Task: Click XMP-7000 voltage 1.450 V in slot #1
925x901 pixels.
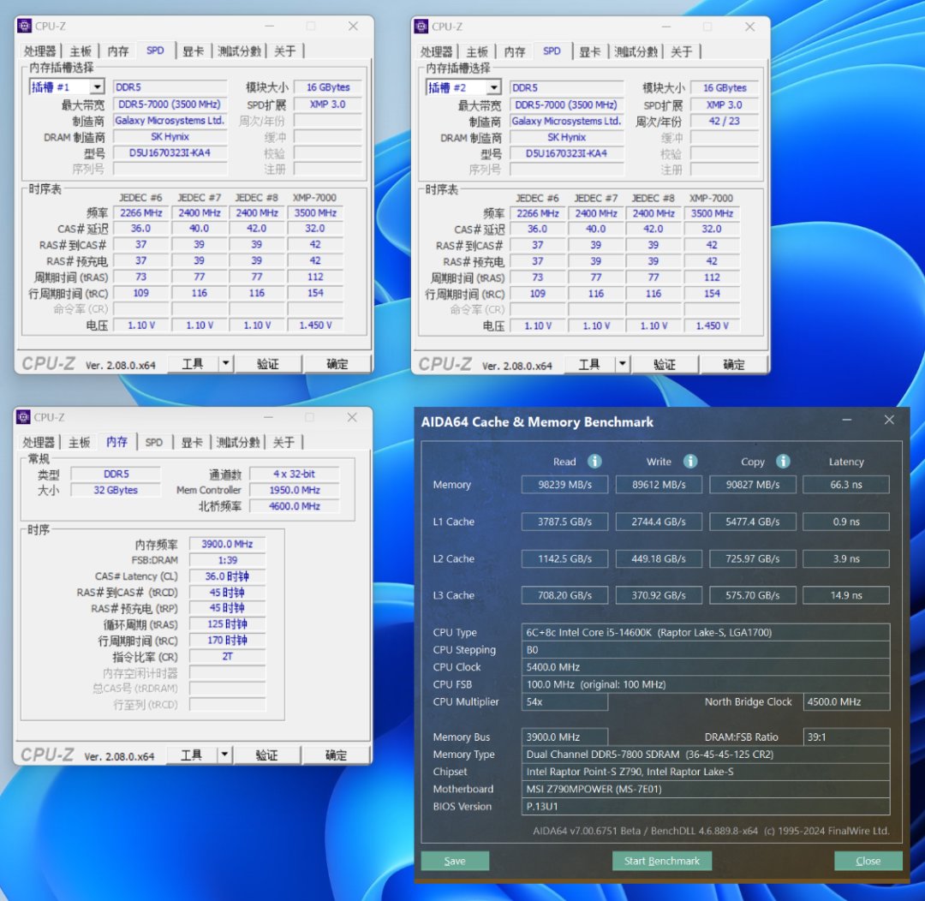Action: [x=315, y=325]
